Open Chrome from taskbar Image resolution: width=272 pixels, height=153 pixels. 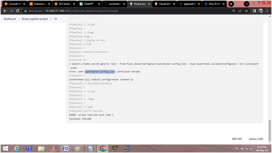point(103,149)
